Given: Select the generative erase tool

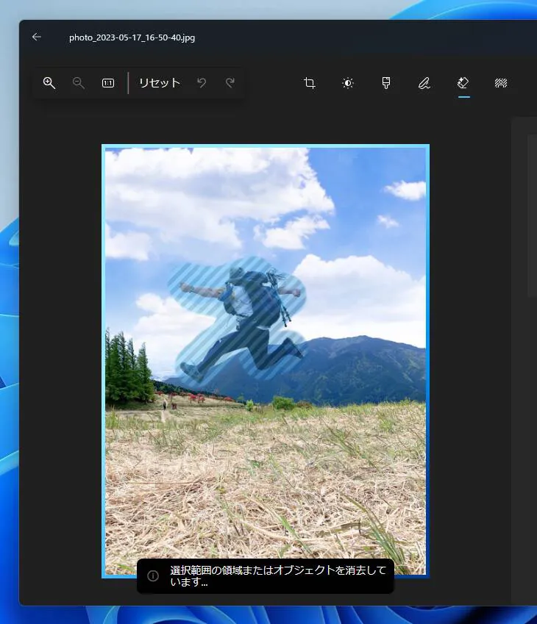Looking at the screenshot, I should coord(463,83).
